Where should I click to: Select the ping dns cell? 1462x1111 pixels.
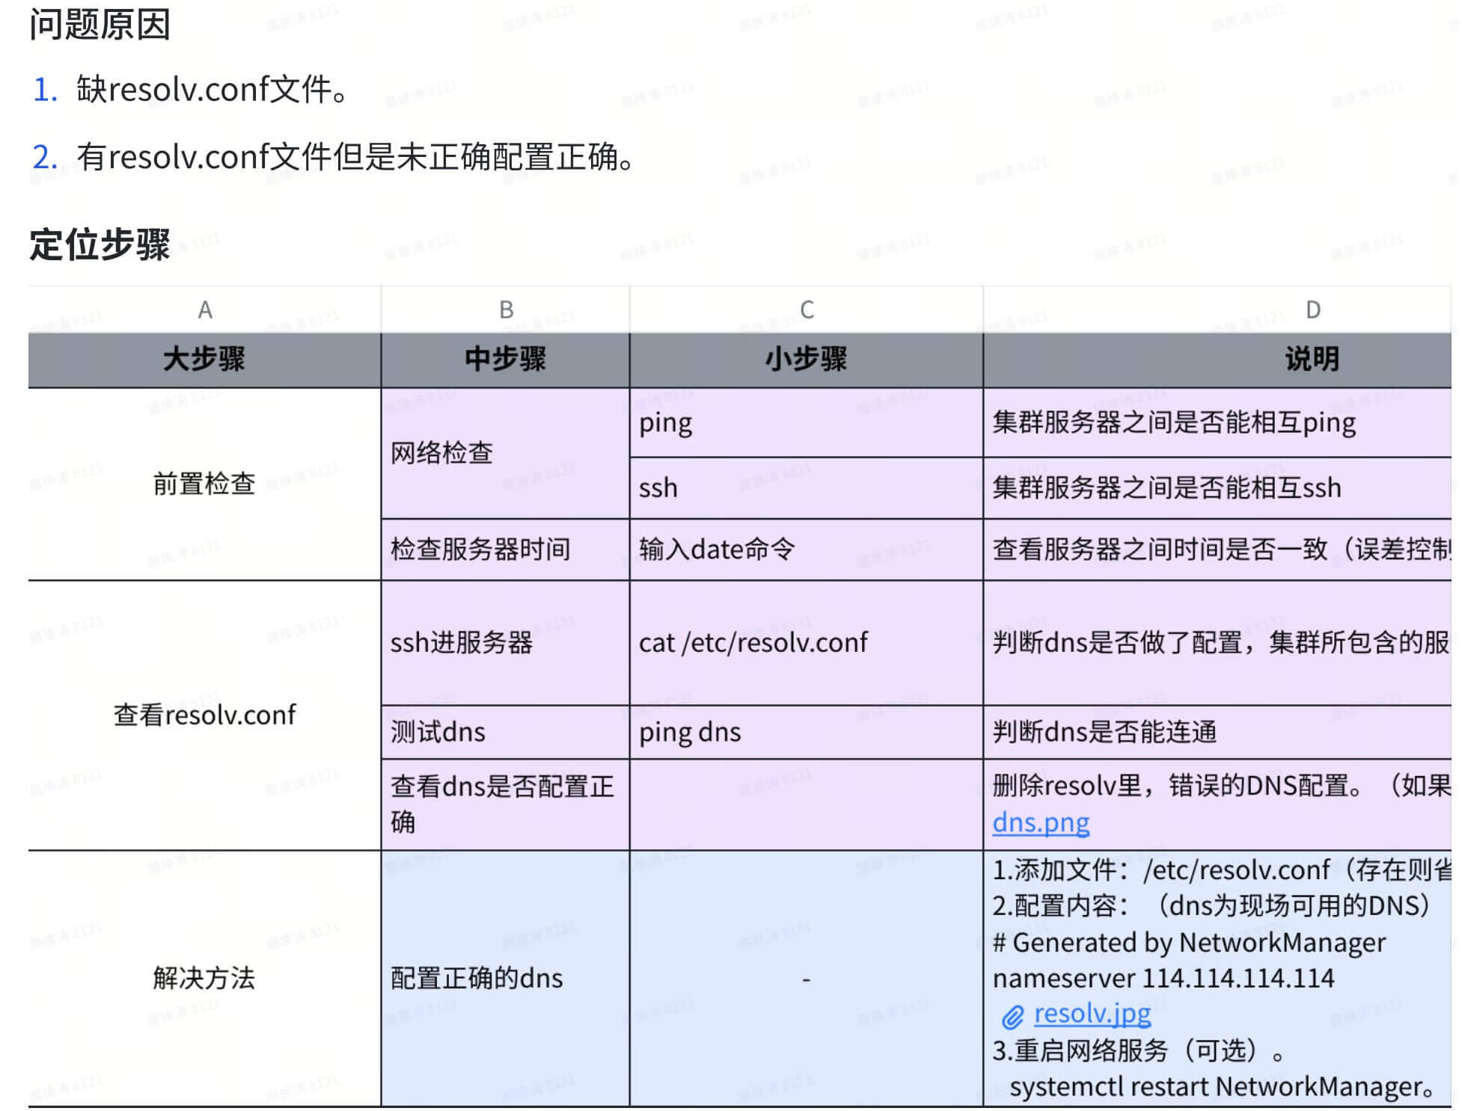pyautogui.click(x=689, y=732)
